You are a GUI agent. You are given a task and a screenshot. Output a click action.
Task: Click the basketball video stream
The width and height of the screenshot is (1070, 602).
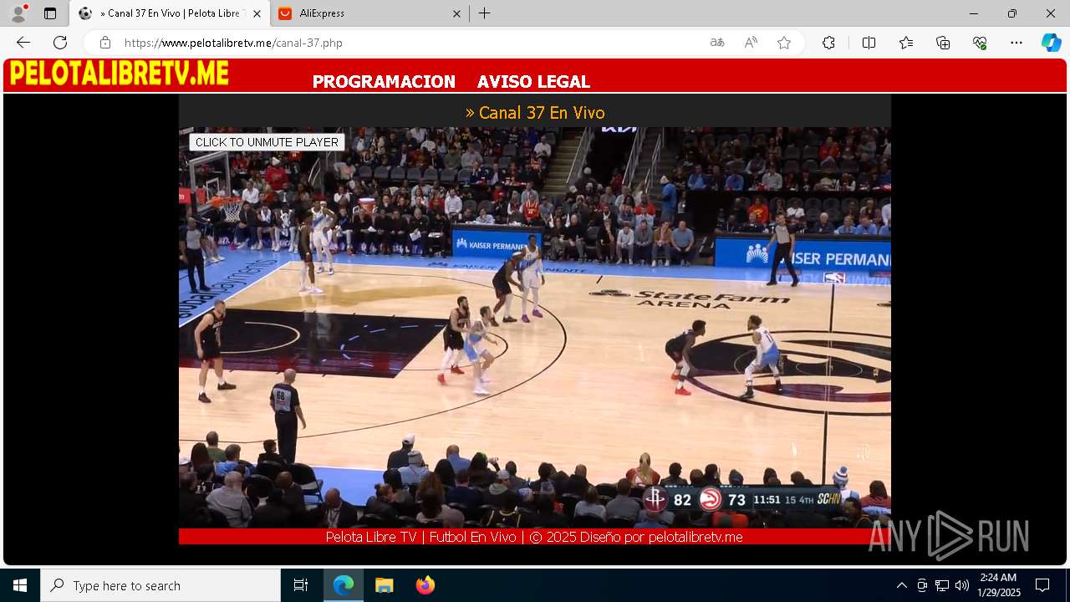point(535,327)
